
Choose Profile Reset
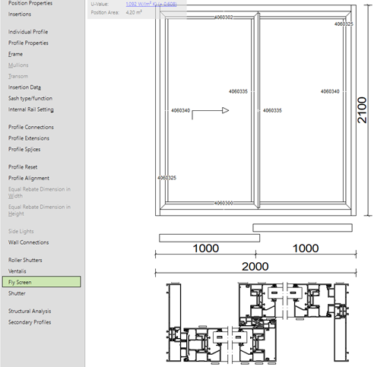click(x=23, y=167)
